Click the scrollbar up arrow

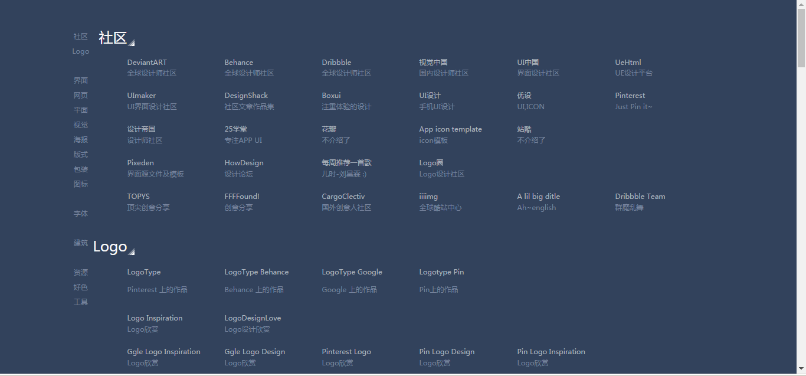801,4
